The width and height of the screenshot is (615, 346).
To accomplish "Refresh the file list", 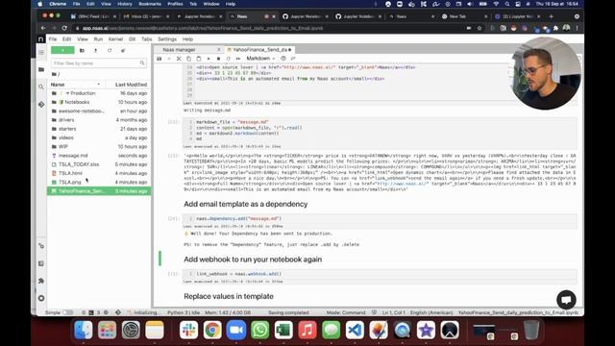I will click(110, 50).
